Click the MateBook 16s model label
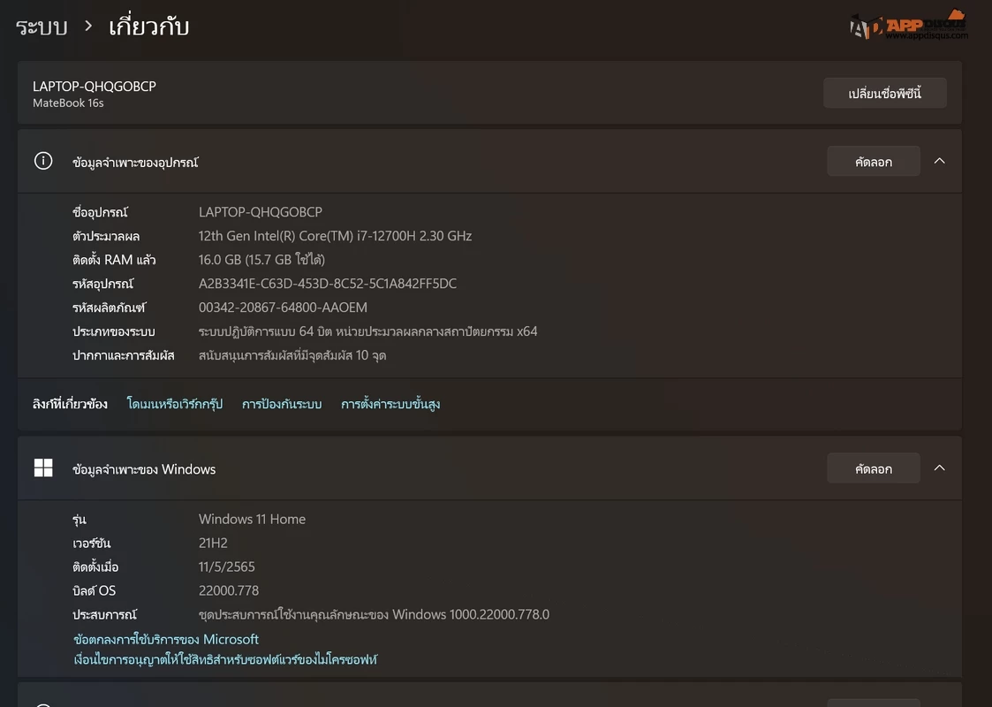The height and width of the screenshot is (707, 992). click(x=68, y=103)
